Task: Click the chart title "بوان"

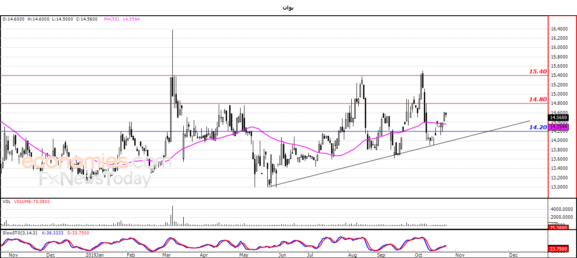Action: point(288,8)
